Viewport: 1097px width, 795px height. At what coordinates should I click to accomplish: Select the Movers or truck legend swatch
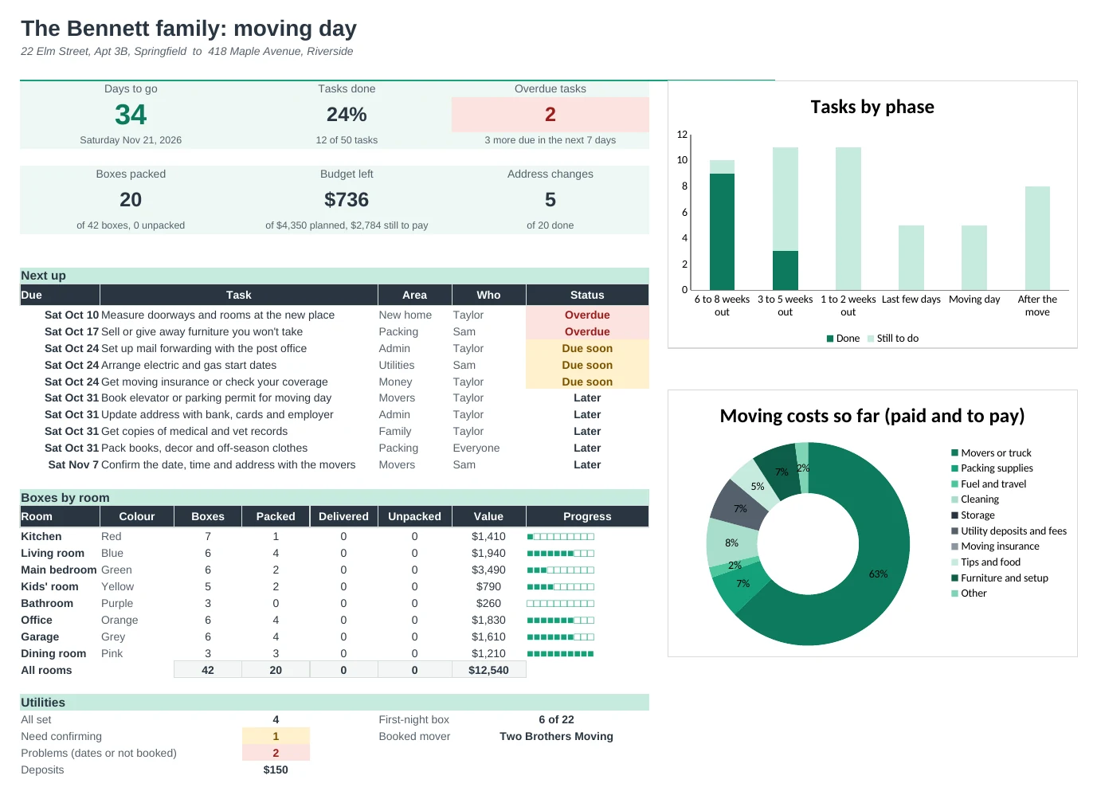pos(954,452)
